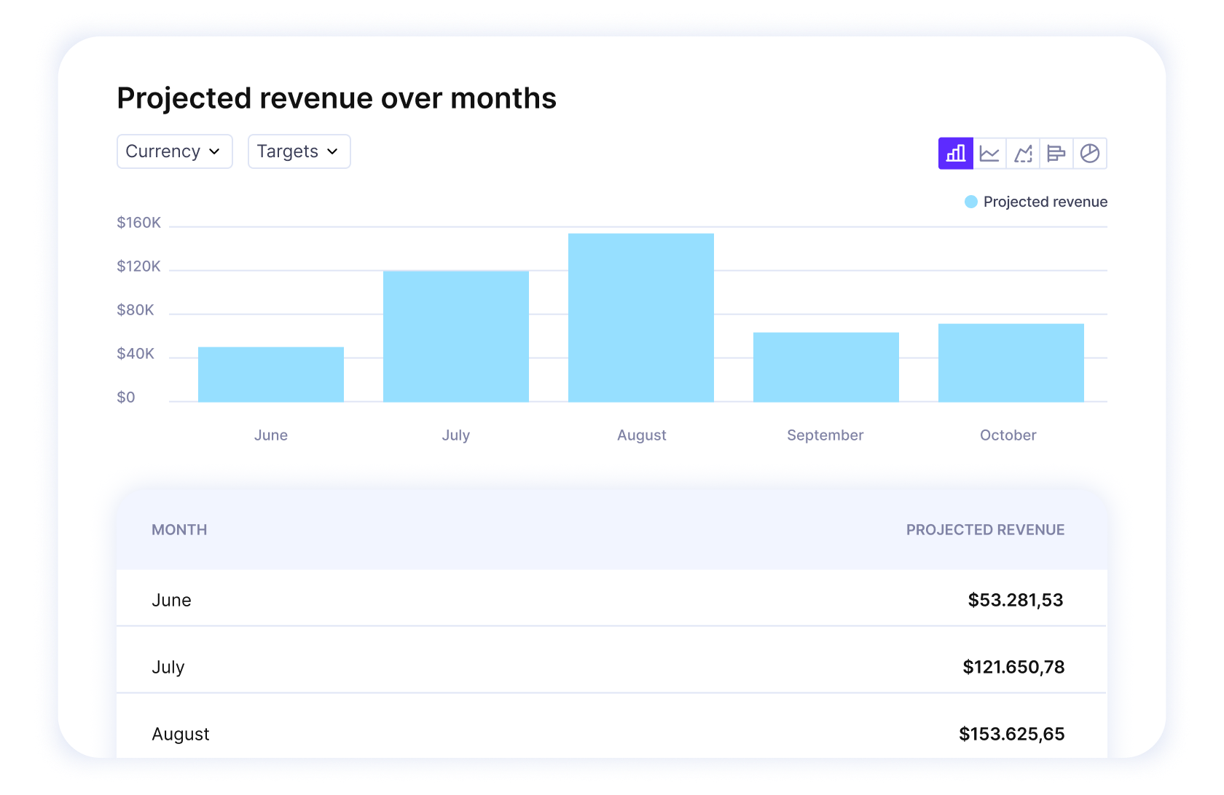The image size is (1224, 795).
Task: Sort by the PROJECTED REVENUE column header
Action: pos(985,530)
